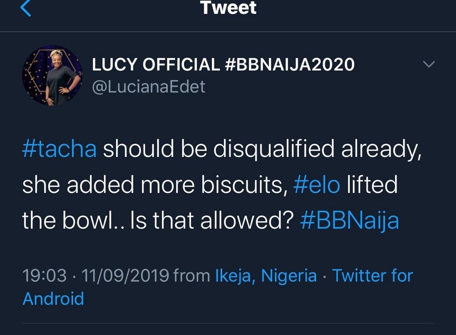Click the Ikeja, Nigeria location link
456x335 pixels.
(266, 276)
